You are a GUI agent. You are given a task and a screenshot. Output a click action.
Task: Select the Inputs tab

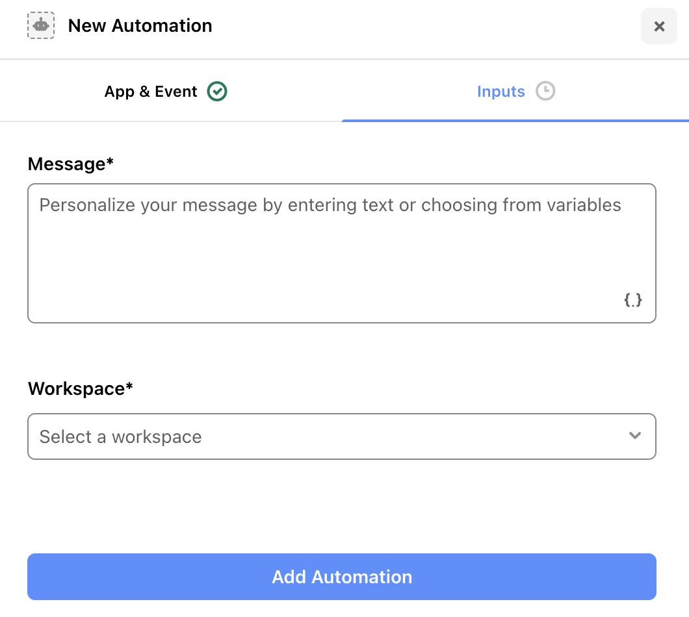515,91
